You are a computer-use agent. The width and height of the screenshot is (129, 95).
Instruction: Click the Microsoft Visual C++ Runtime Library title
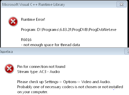click(x=33, y=5)
